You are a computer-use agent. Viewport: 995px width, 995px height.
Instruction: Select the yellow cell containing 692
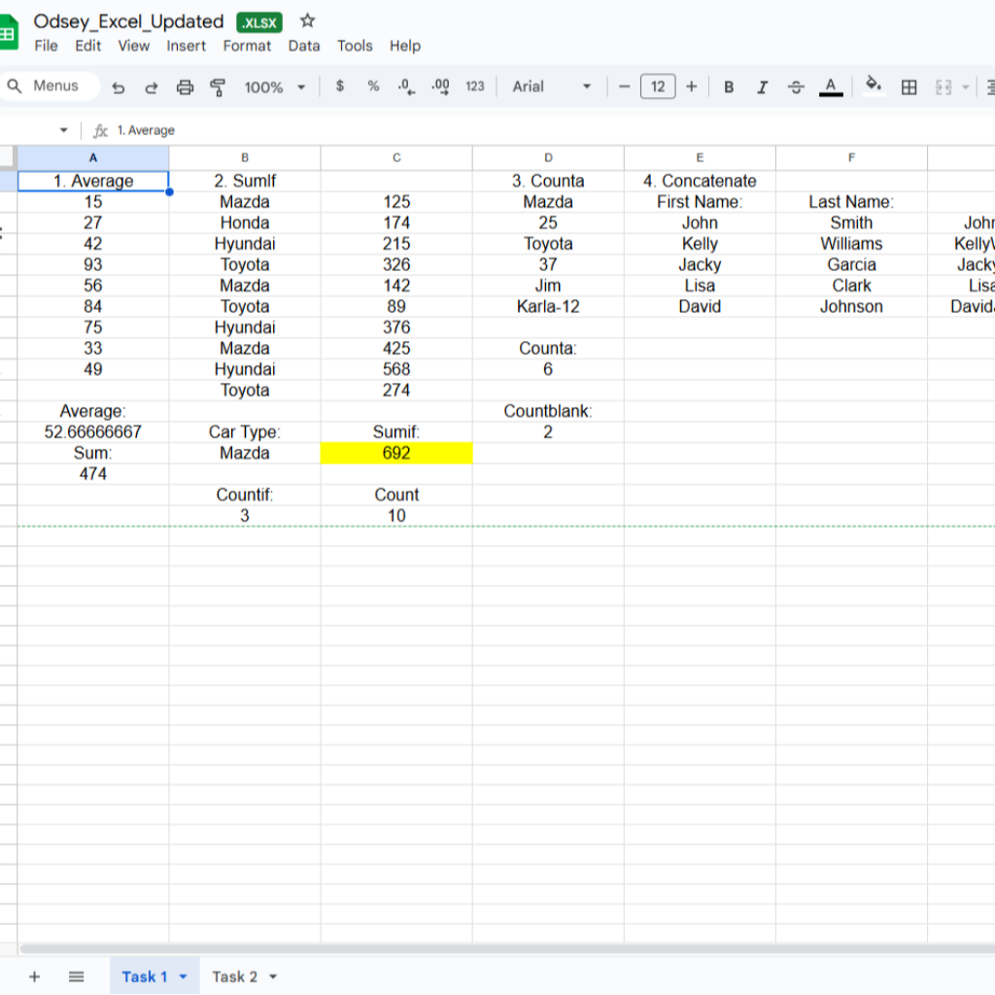point(396,453)
